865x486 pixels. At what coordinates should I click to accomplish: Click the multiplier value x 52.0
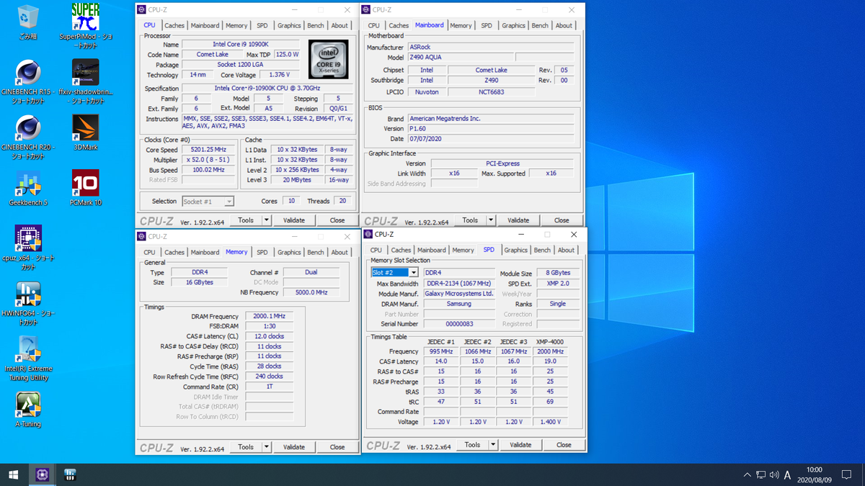(x=208, y=160)
